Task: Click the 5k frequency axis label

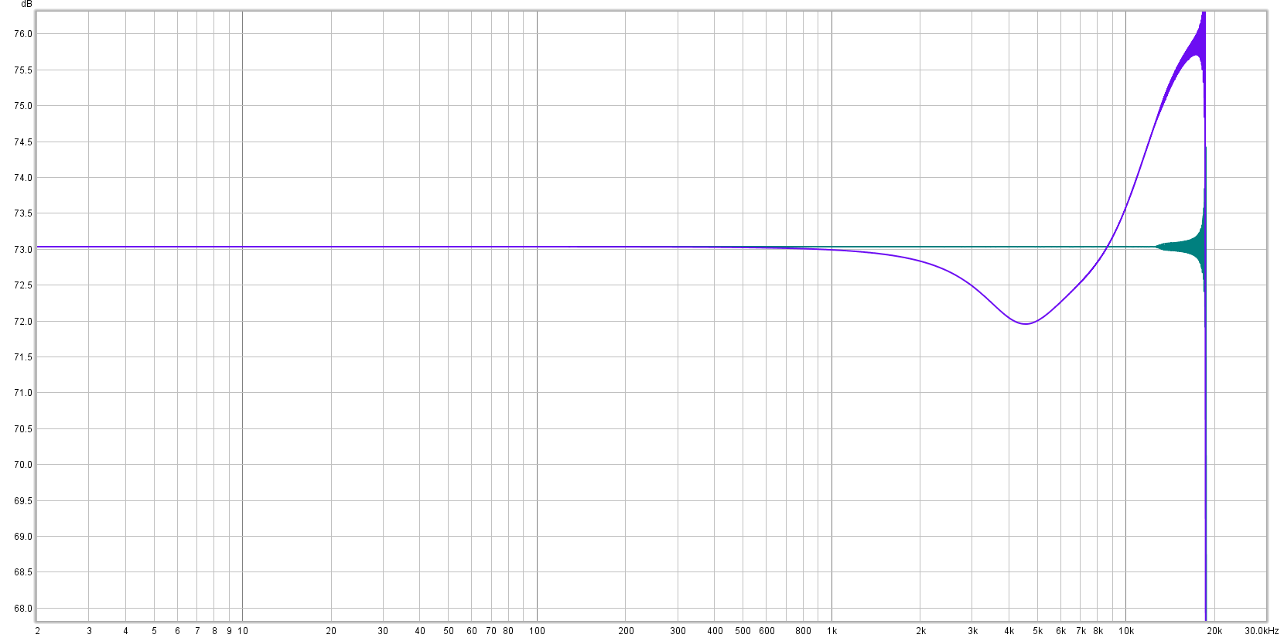Action: tap(1037, 631)
